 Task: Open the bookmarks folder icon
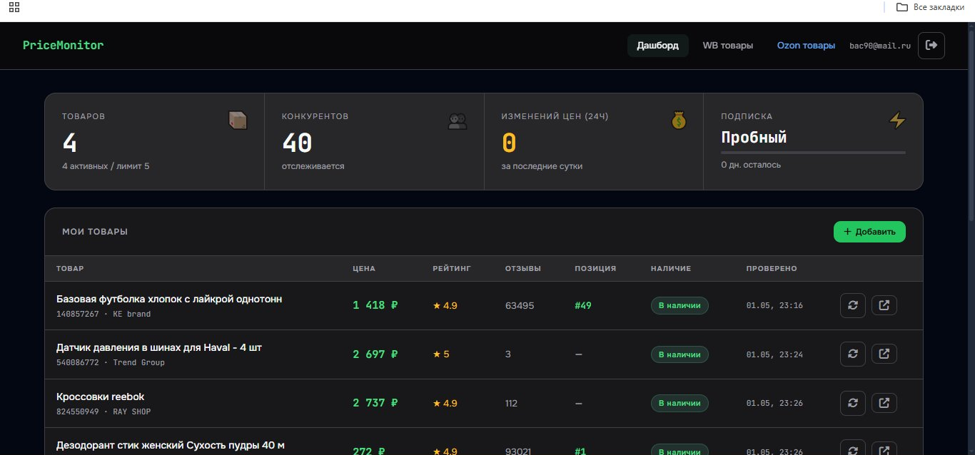pos(902,7)
